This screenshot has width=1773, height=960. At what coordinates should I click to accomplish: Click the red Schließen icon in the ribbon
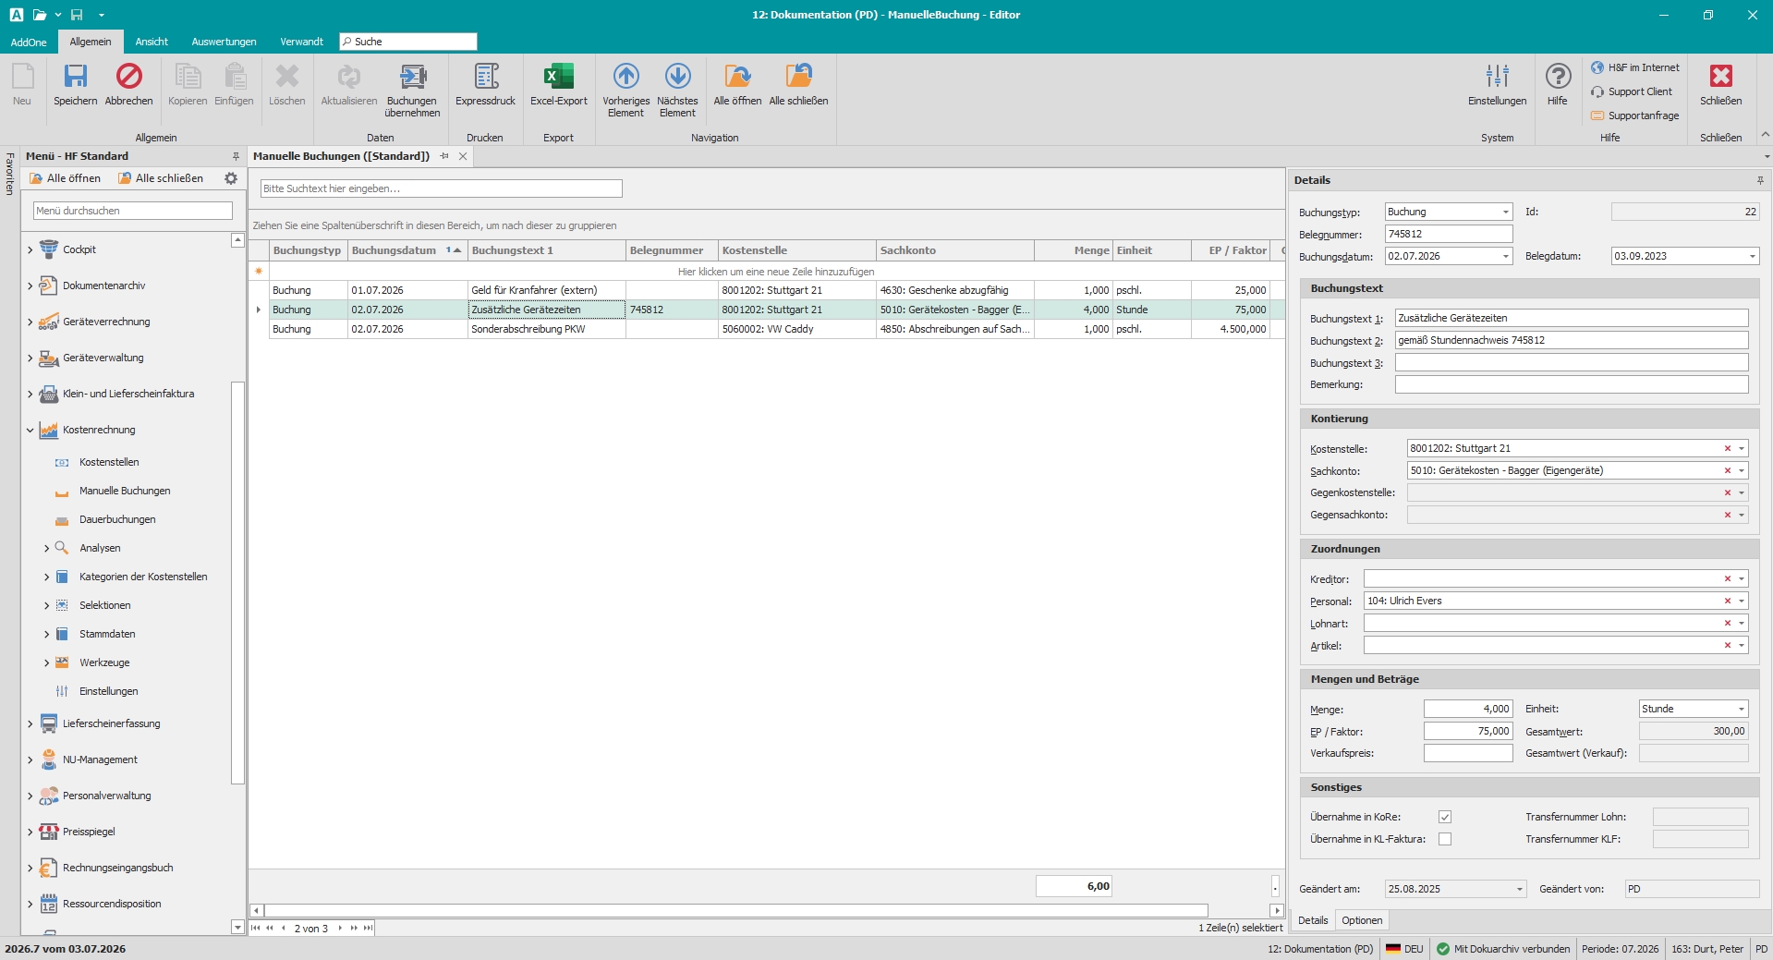pos(1720,76)
